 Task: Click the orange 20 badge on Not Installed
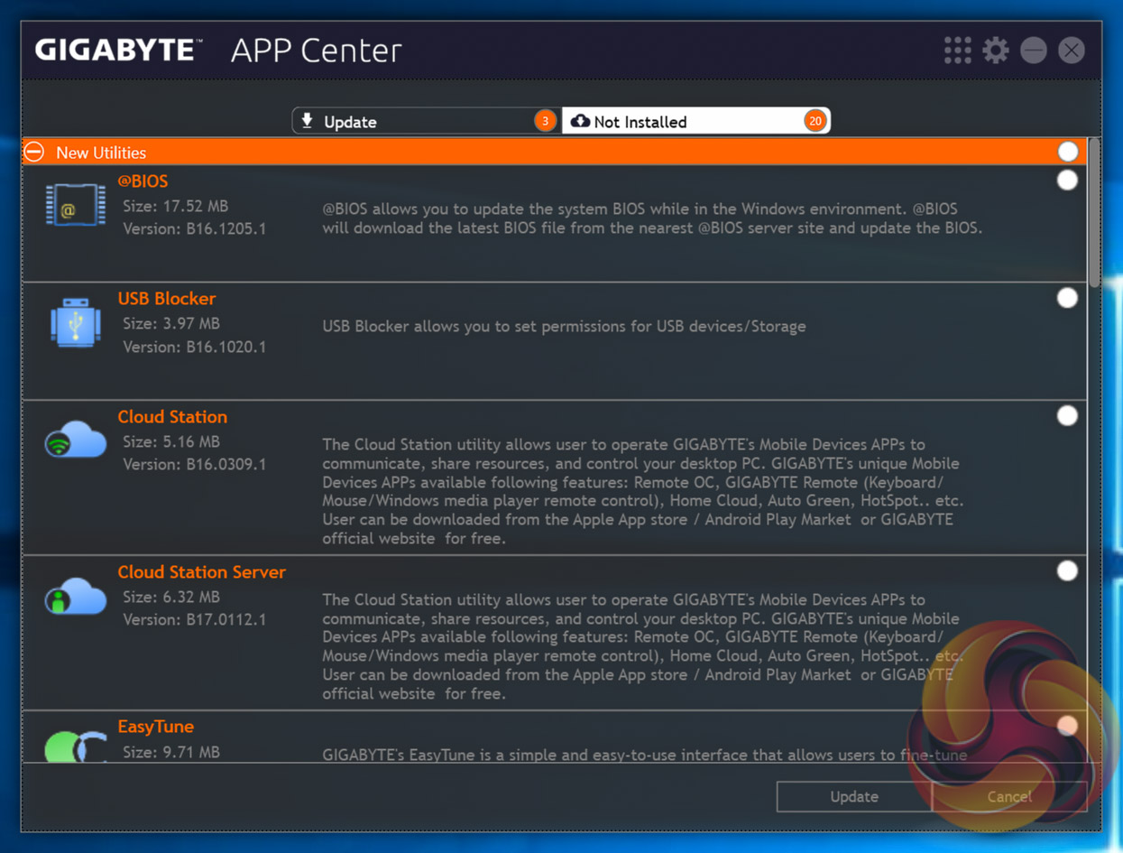pos(815,121)
